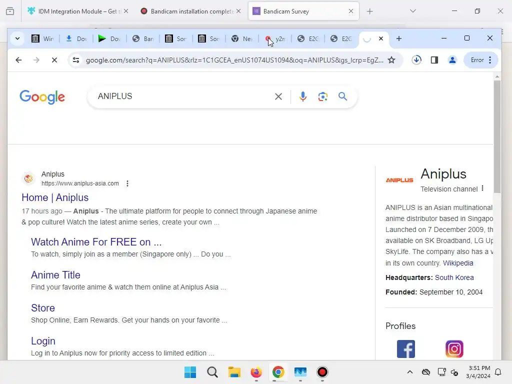Image resolution: width=512 pixels, height=384 pixels.
Task: Close the Bandicam Survey tab
Action: click(x=350, y=11)
